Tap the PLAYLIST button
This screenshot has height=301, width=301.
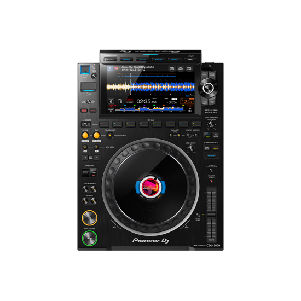pyautogui.click(x=158, y=60)
